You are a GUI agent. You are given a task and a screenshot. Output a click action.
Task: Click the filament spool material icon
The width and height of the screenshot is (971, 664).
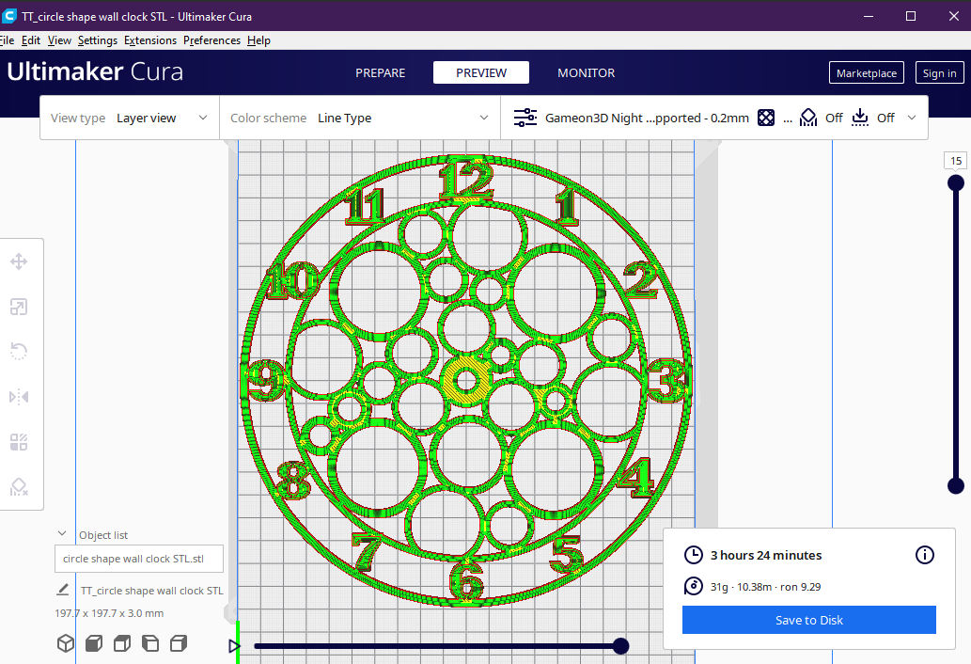point(693,586)
